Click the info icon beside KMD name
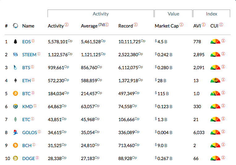 (x=35, y=106)
